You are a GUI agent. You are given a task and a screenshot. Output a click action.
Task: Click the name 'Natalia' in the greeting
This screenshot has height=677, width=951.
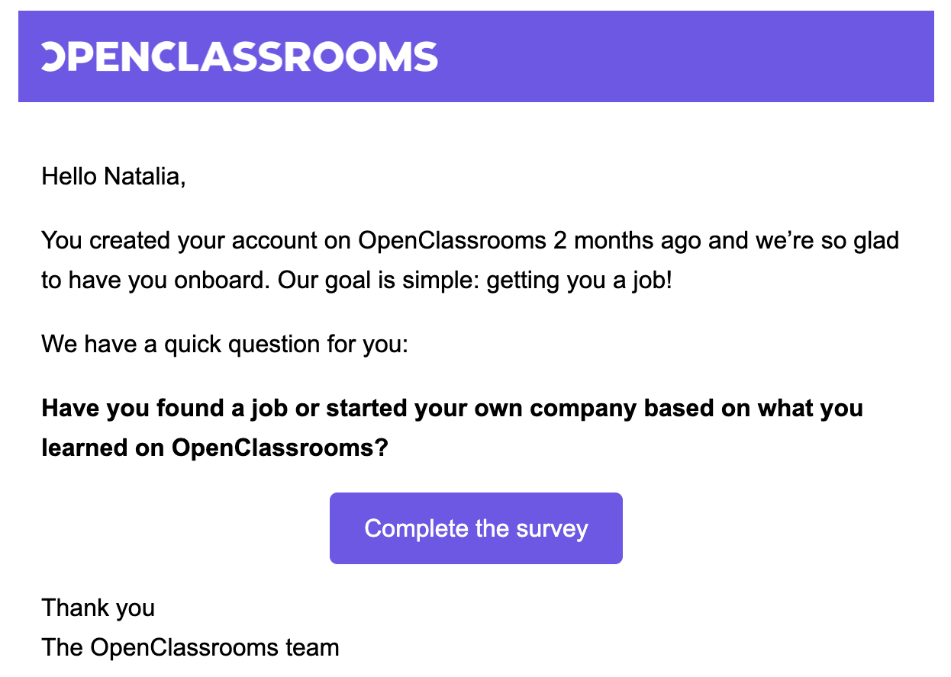pos(142,177)
